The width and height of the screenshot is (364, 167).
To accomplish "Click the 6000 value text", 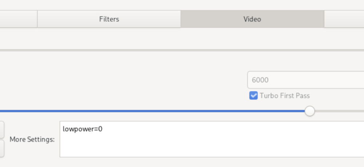I will coord(260,80).
